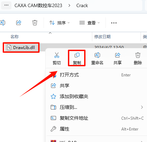Click the toolbar Share icon
Viewport: 147px width, 142px height.
click(x=19, y=23)
